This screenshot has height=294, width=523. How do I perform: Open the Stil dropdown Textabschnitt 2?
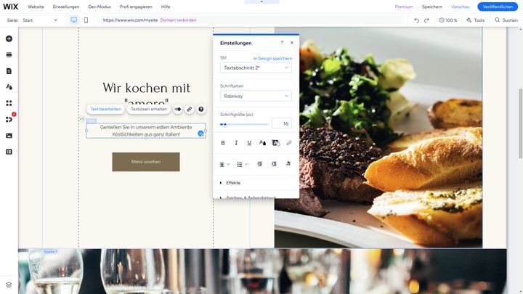click(256, 68)
